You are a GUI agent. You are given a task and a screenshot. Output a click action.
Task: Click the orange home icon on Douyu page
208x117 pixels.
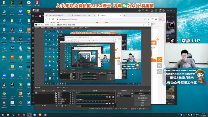tap(159, 66)
